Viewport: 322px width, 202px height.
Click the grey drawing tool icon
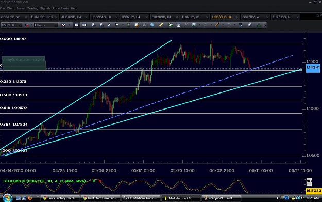point(206,25)
